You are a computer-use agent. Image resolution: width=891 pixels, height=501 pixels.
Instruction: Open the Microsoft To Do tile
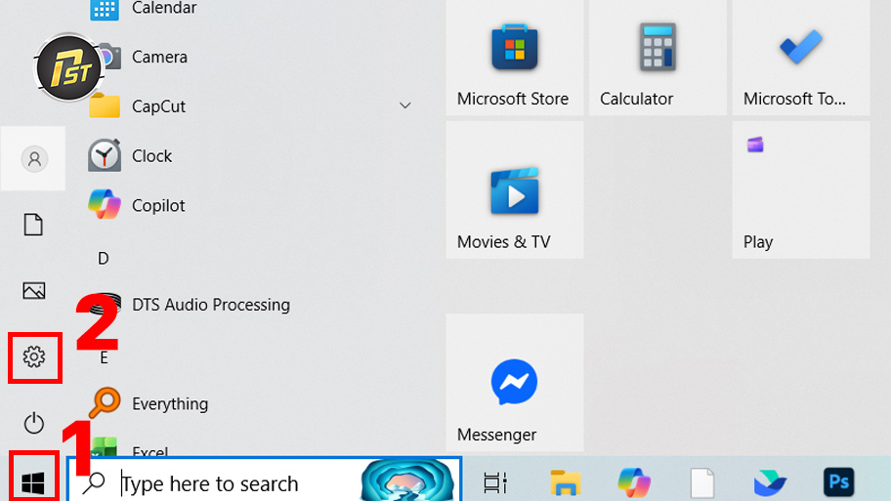pos(801,58)
